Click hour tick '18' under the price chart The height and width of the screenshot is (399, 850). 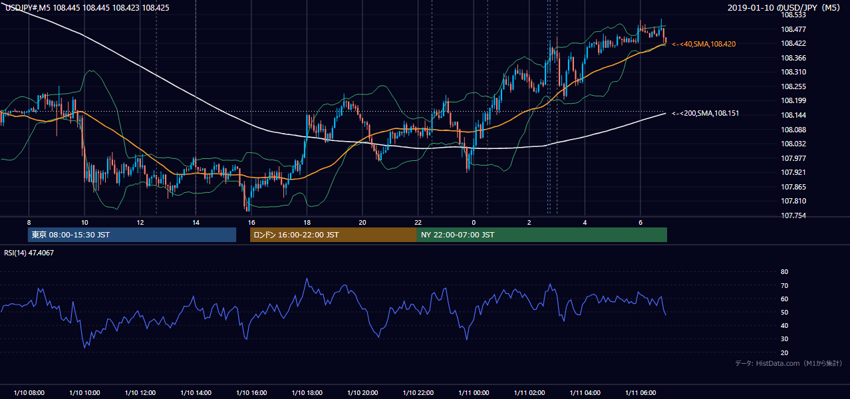[307, 222]
